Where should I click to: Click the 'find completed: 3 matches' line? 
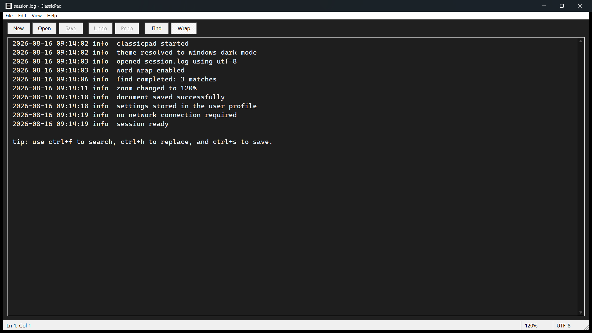[x=114, y=79]
